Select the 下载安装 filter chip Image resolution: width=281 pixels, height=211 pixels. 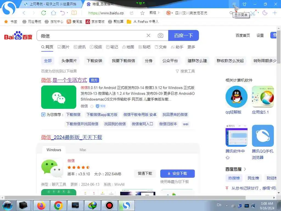point(94,61)
